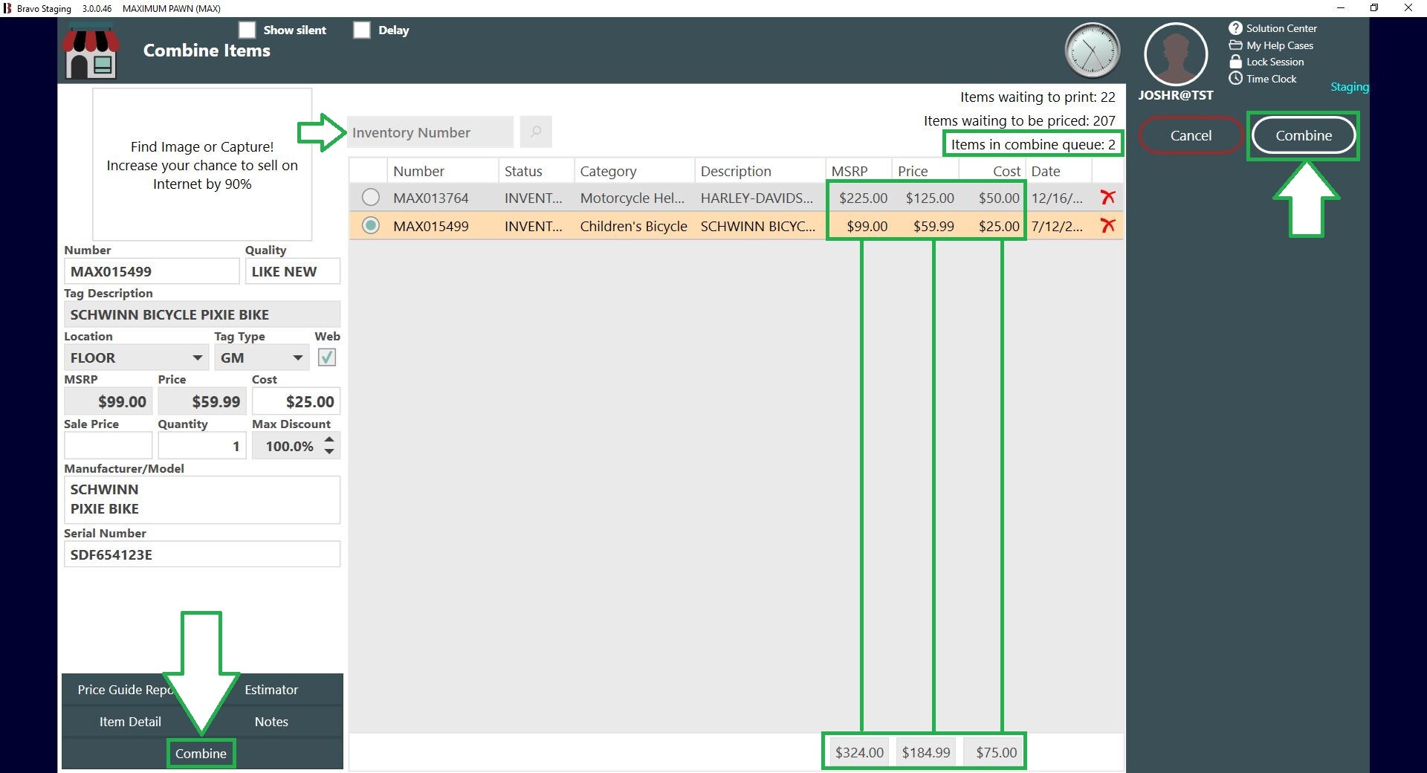Screen dimensions: 1427x773
Task: Click the Tag Description field
Action: 202,314
